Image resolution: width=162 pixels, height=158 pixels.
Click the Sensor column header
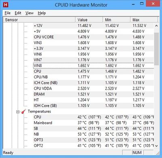39,20
